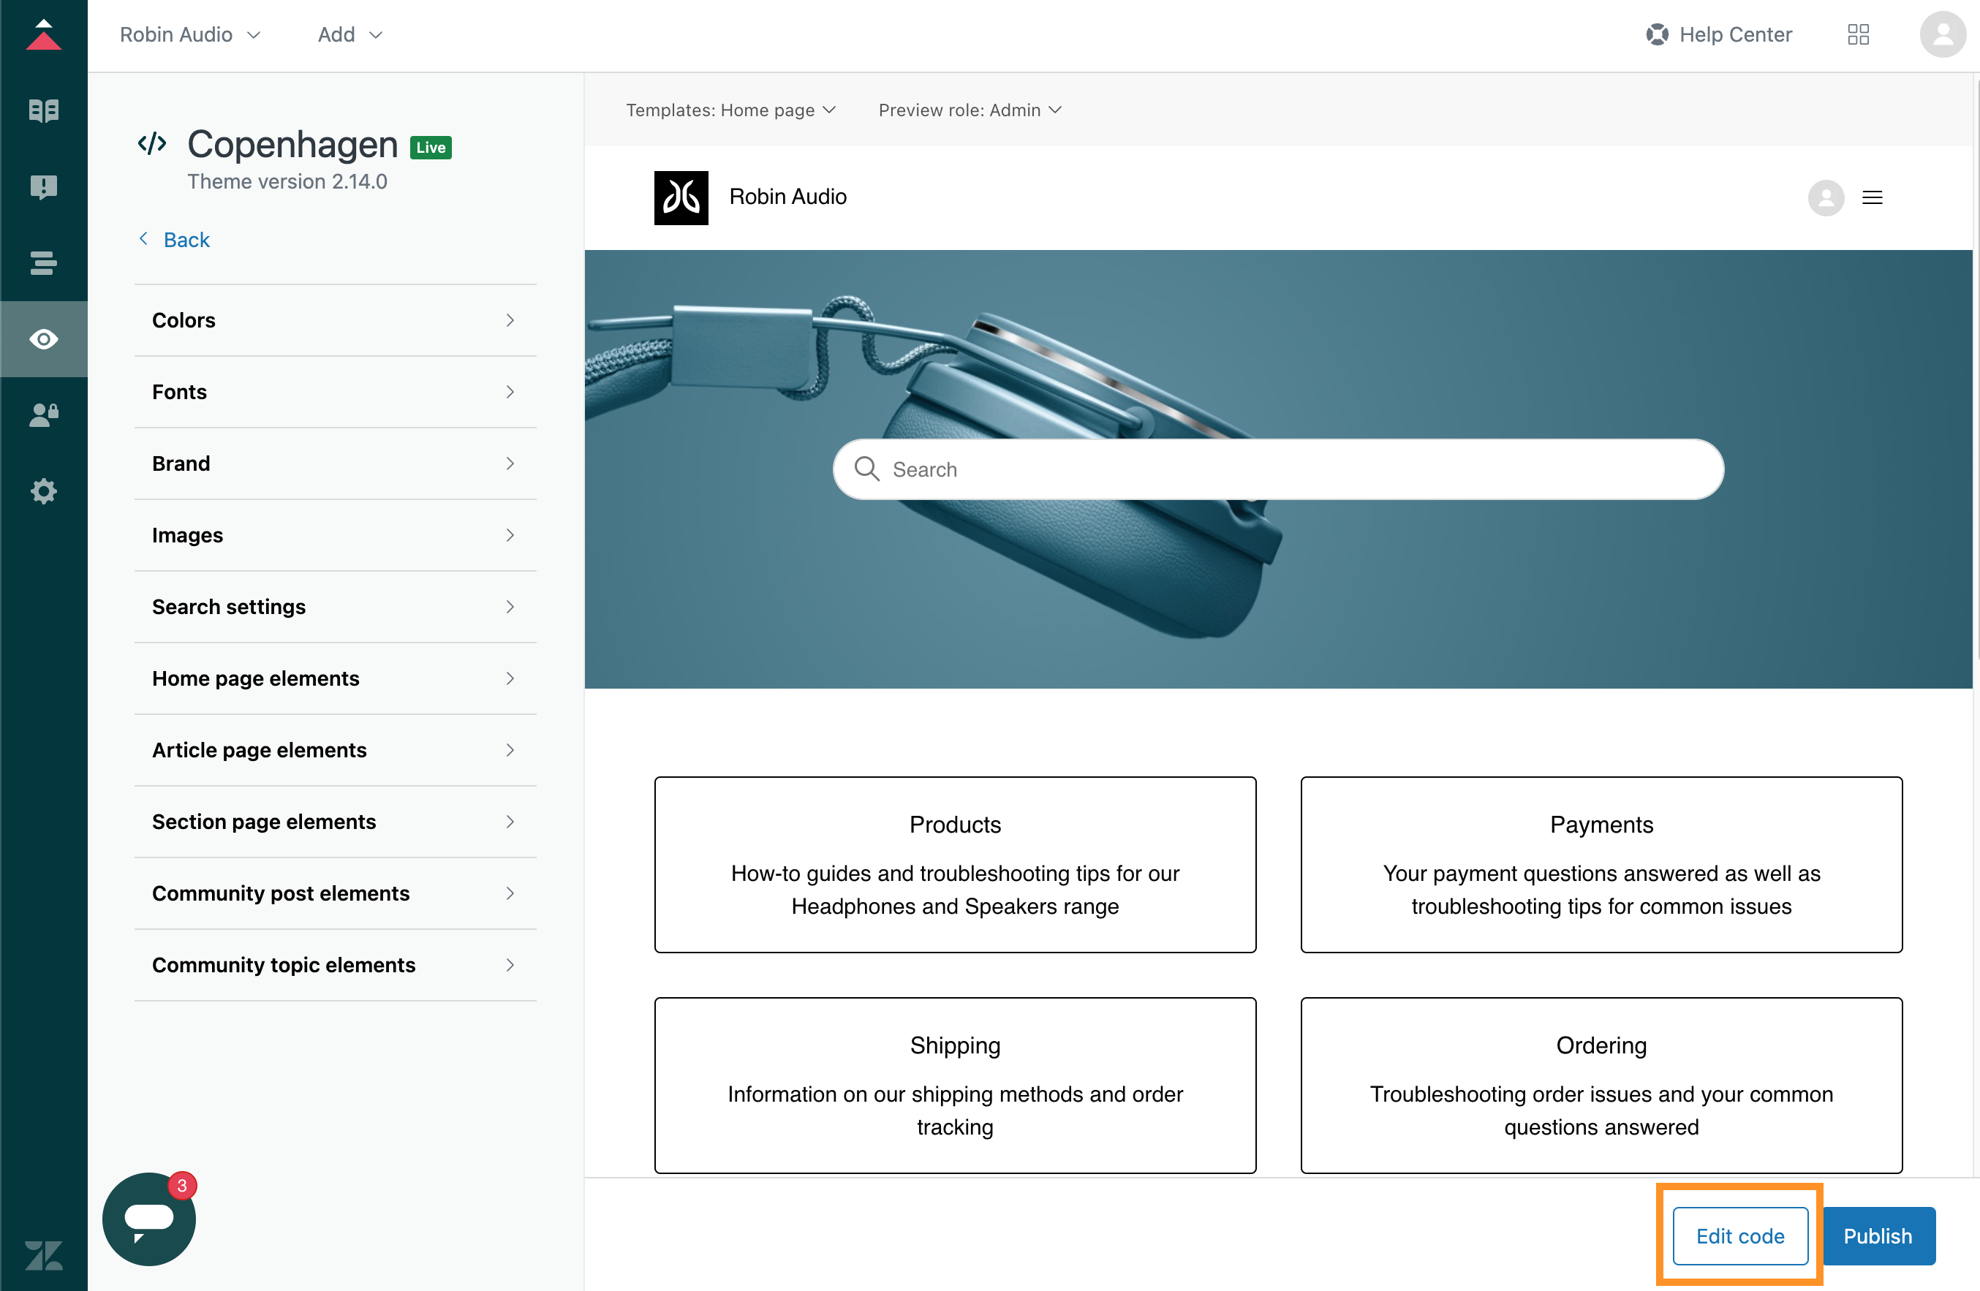Open the Add menu
1980x1291 pixels.
pos(349,34)
